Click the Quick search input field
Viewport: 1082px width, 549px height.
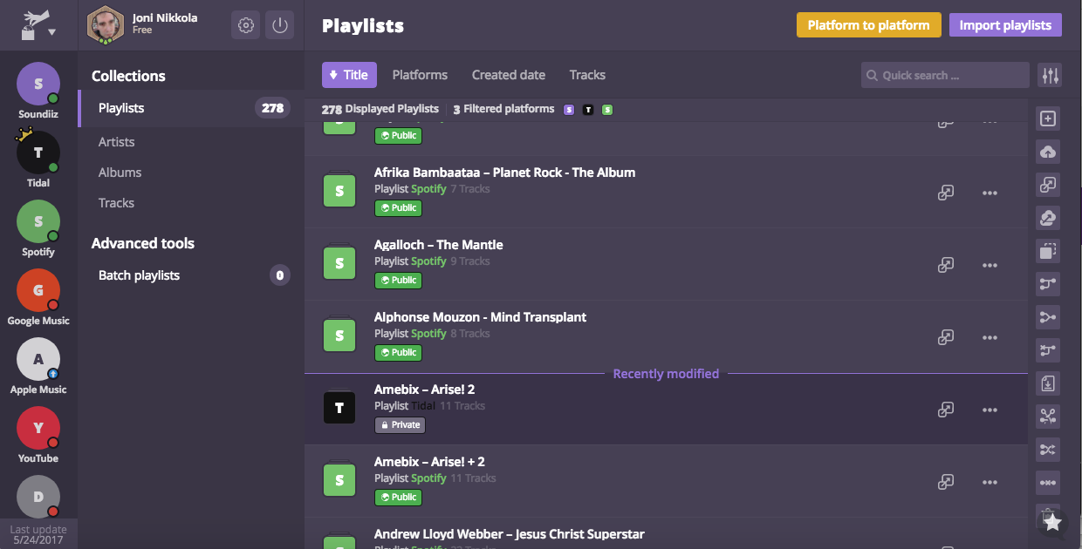[947, 76]
